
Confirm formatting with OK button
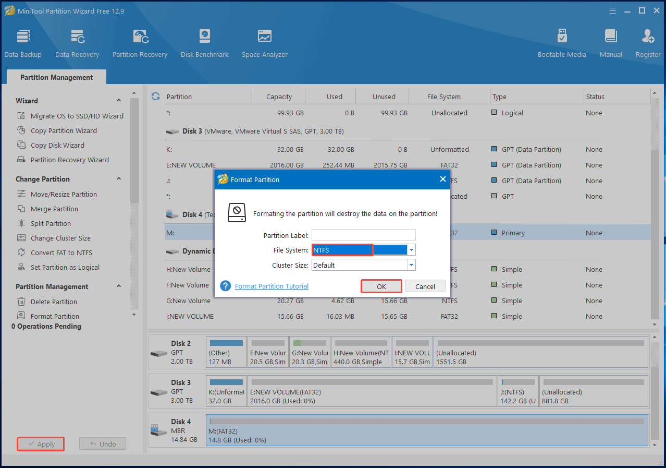(x=381, y=286)
